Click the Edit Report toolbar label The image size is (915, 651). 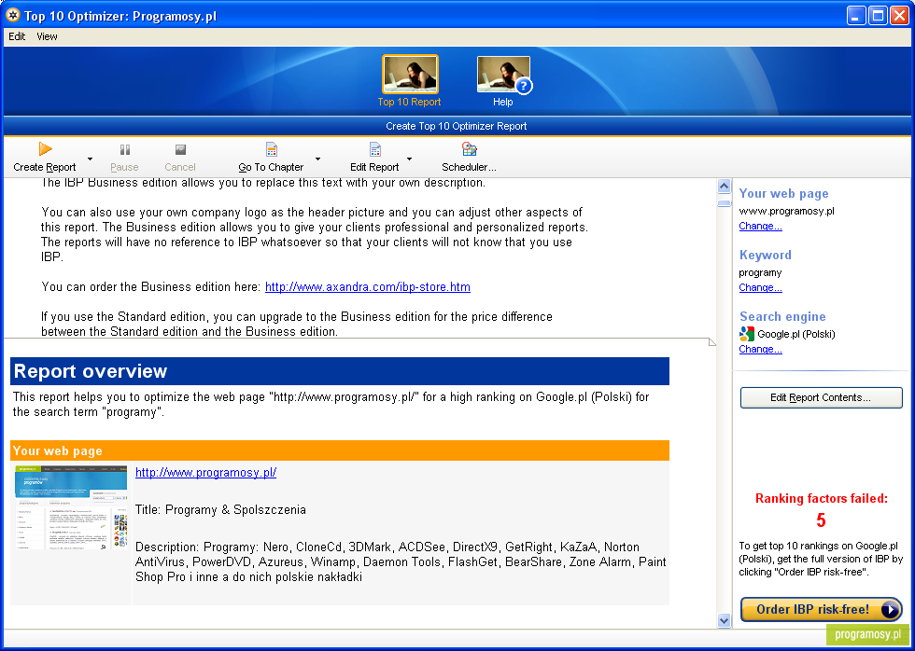point(374,167)
